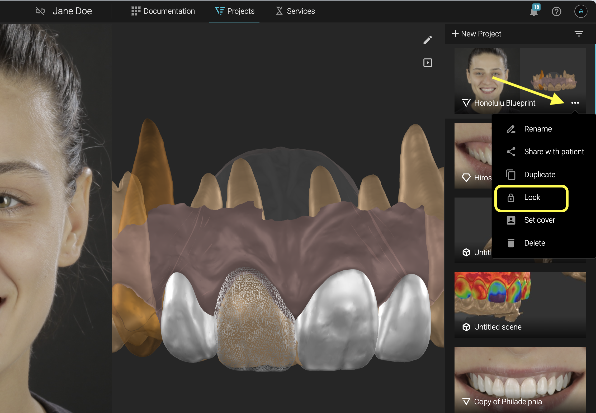Click the play presentation icon
Viewport: 596px width, 413px height.
[x=428, y=63]
